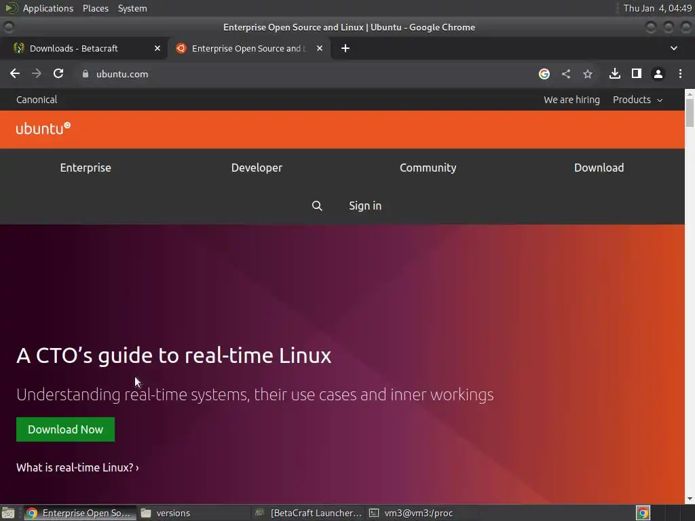The height and width of the screenshot is (521, 695).
Task: Click the heading A CTO's guide to real-time Linux
Action: [174, 355]
